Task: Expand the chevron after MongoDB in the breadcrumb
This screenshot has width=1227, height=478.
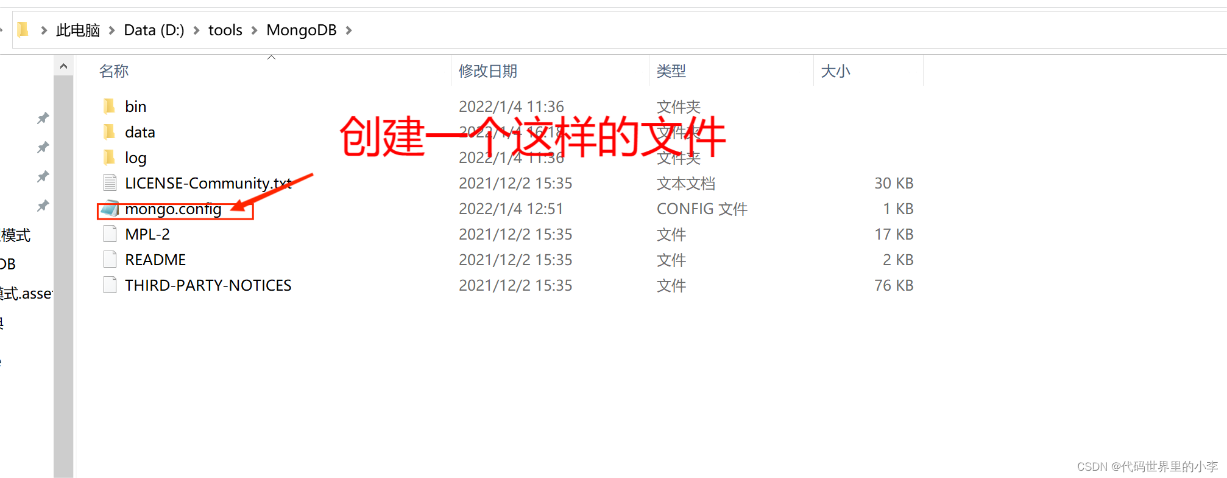Action: (x=349, y=30)
